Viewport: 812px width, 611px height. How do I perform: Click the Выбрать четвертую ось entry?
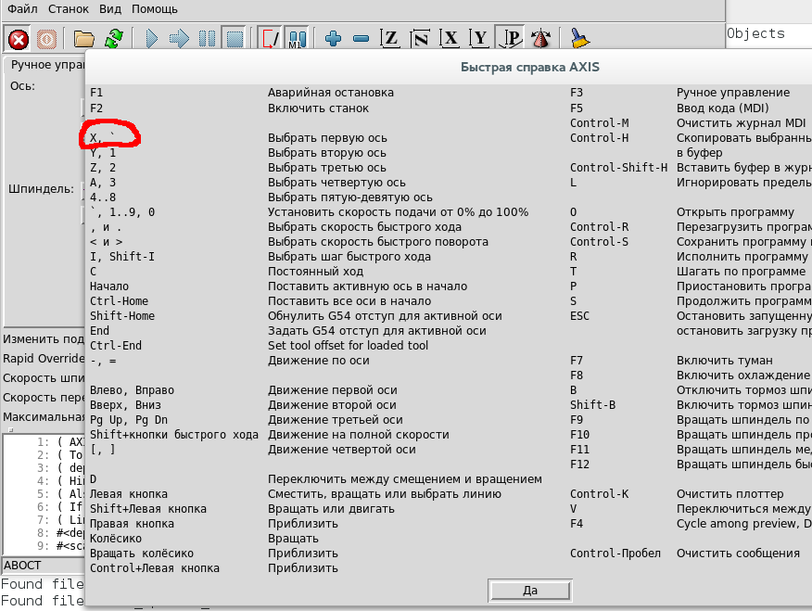[x=336, y=183]
